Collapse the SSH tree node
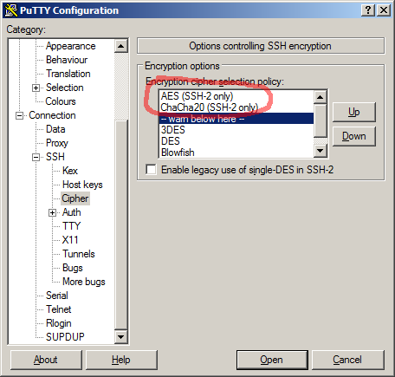The width and height of the screenshot is (395, 377). tap(36, 157)
